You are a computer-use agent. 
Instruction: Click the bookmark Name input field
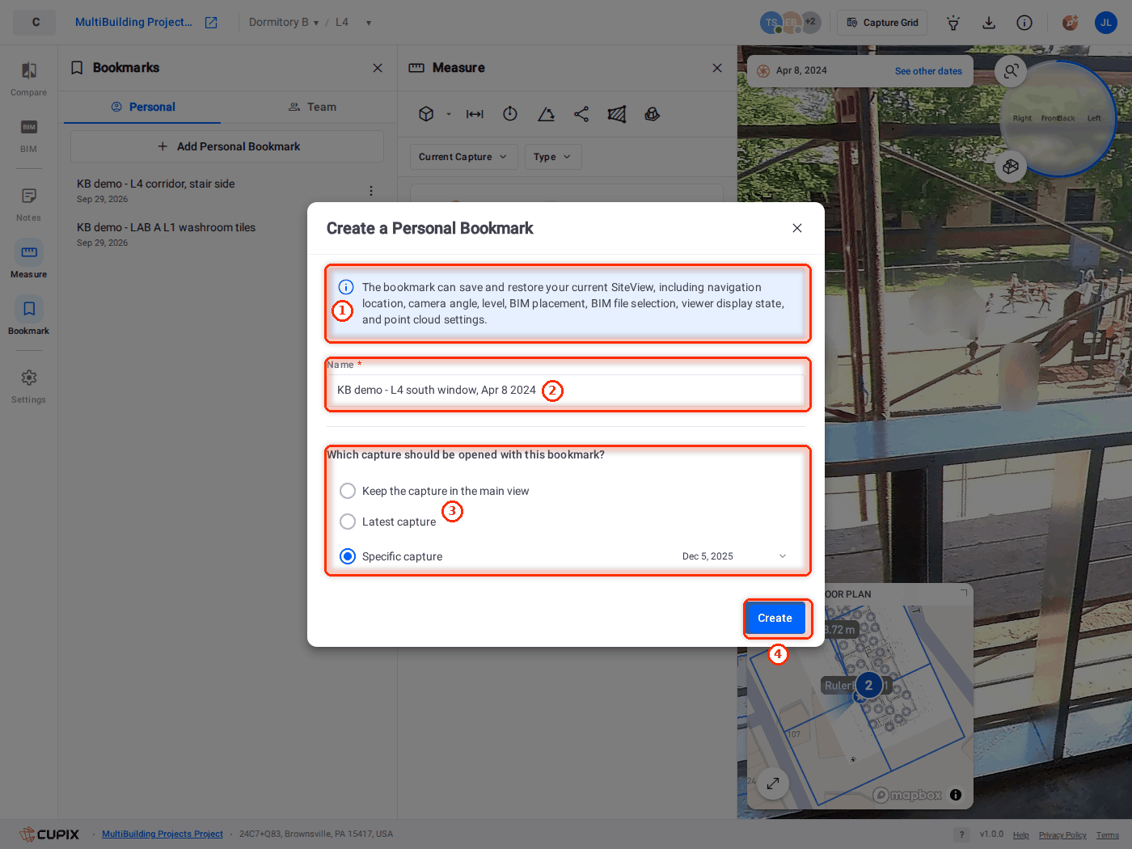pos(567,390)
